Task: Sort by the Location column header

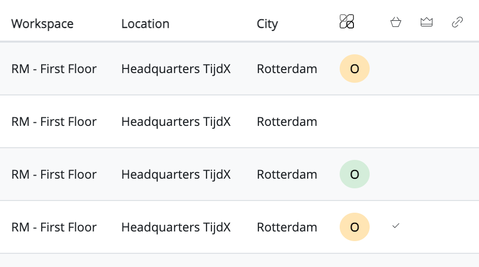Action: pyautogui.click(x=145, y=24)
